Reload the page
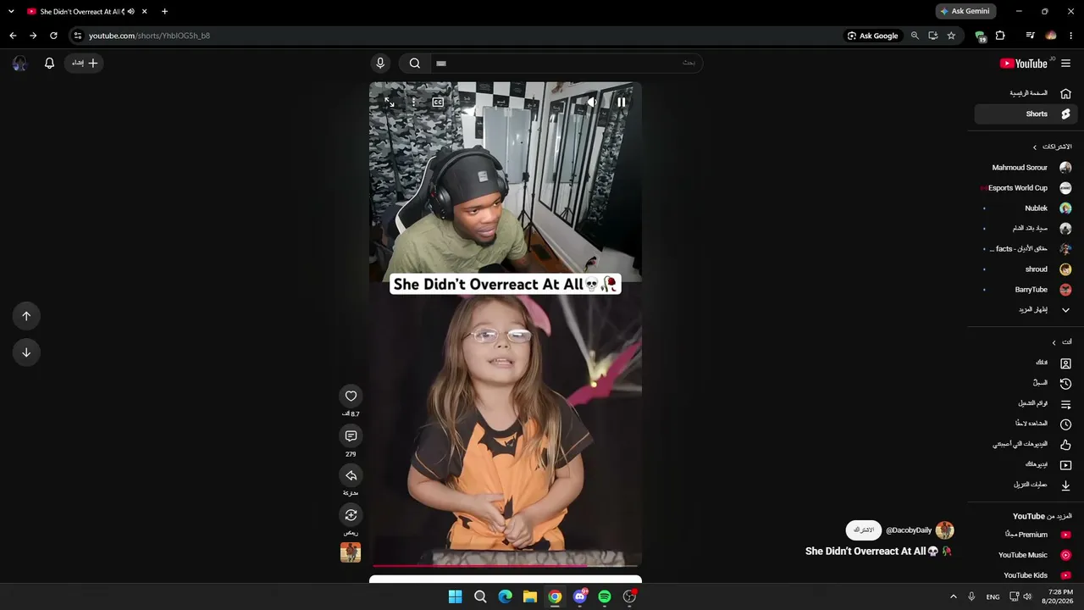1084x610 pixels. tap(53, 36)
